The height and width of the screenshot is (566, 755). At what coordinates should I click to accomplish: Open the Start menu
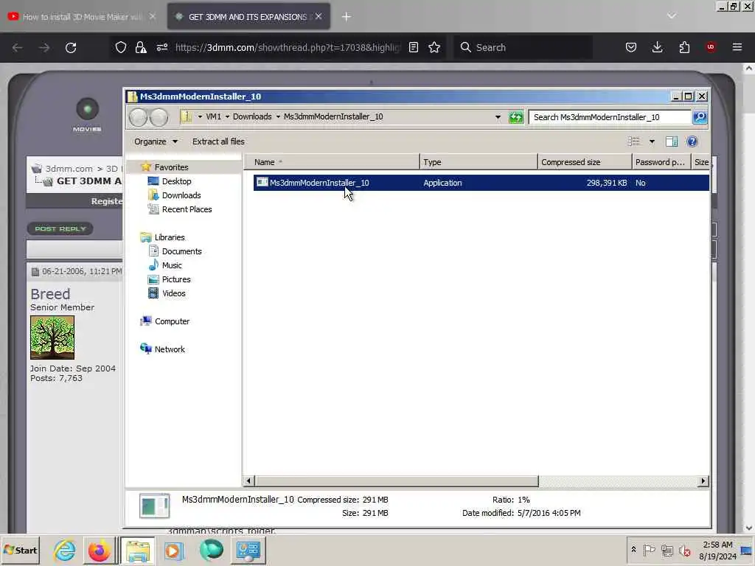[20, 550]
